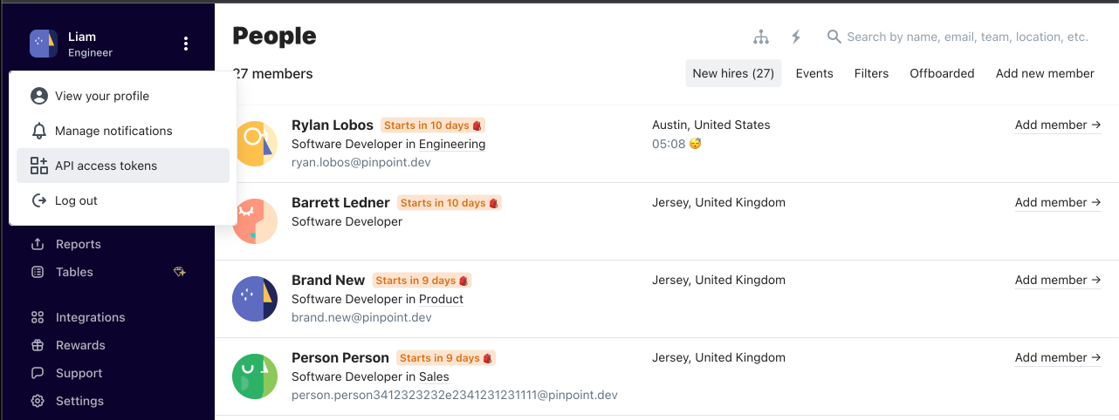Screen dimensions: 1119x420
Task: Choose API access tokens
Action: 123,166
